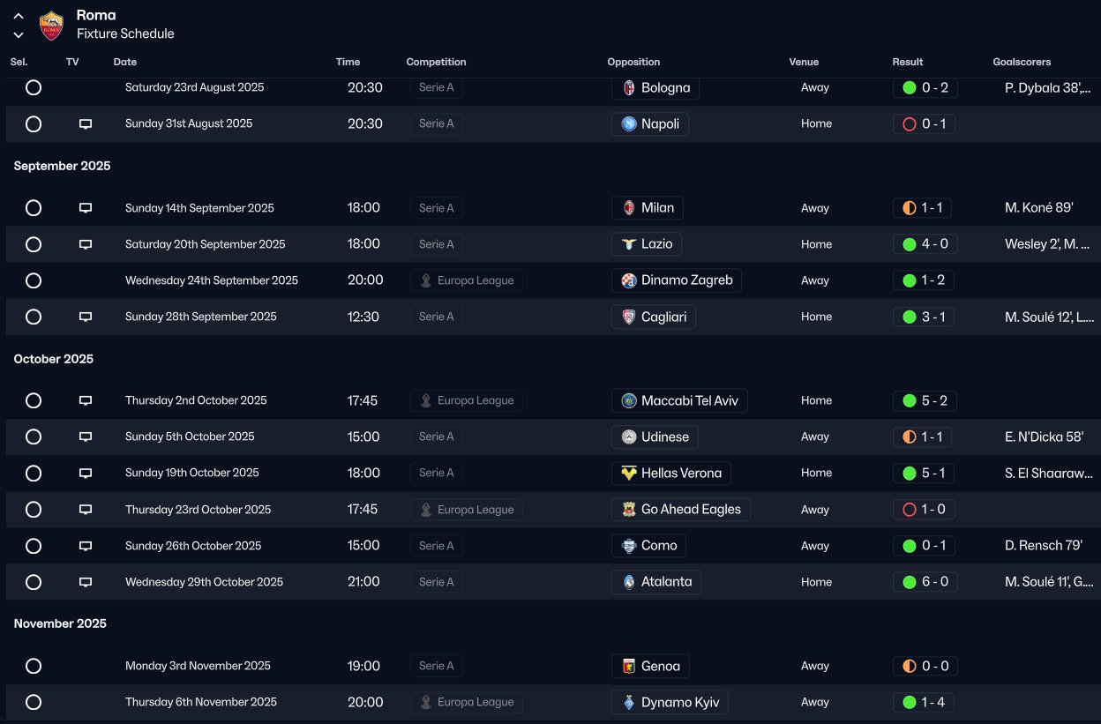
Task: Click the Roma club crest icon
Action: tap(52, 25)
